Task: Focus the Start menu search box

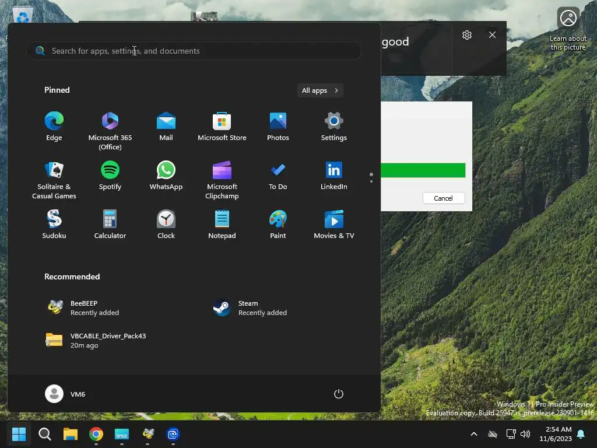Action: coord(194,51)
